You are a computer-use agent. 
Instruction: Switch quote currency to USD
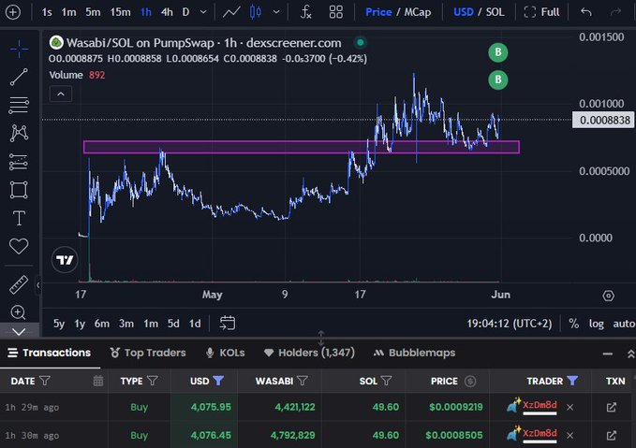point(464,12)
